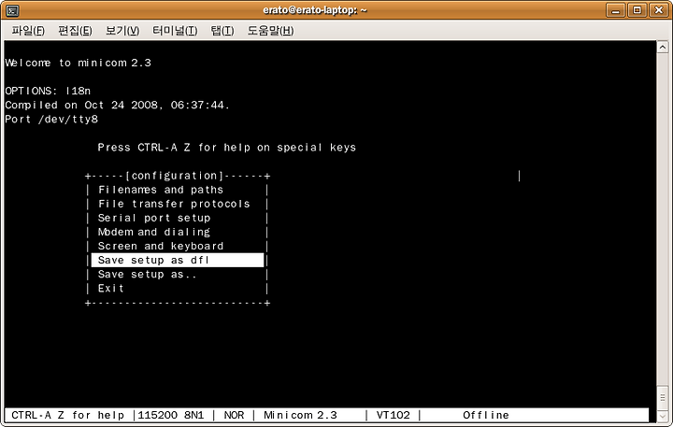Click 'Welcome to minicom 2.3' line
This screenshot has height=427, width=673.
pyautogui.click(x=79, y=63)
